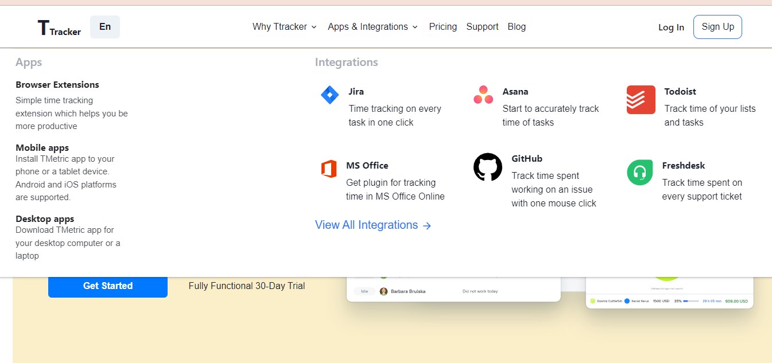Click the Todoist red icon
Image resolution: width=772 pixels, height=363 pixels.
pos(641,100)
